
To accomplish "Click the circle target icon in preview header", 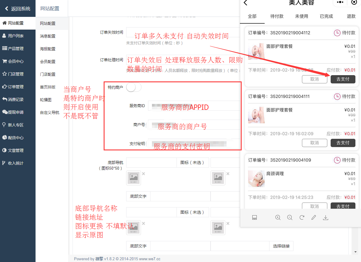I will (354, 2).
